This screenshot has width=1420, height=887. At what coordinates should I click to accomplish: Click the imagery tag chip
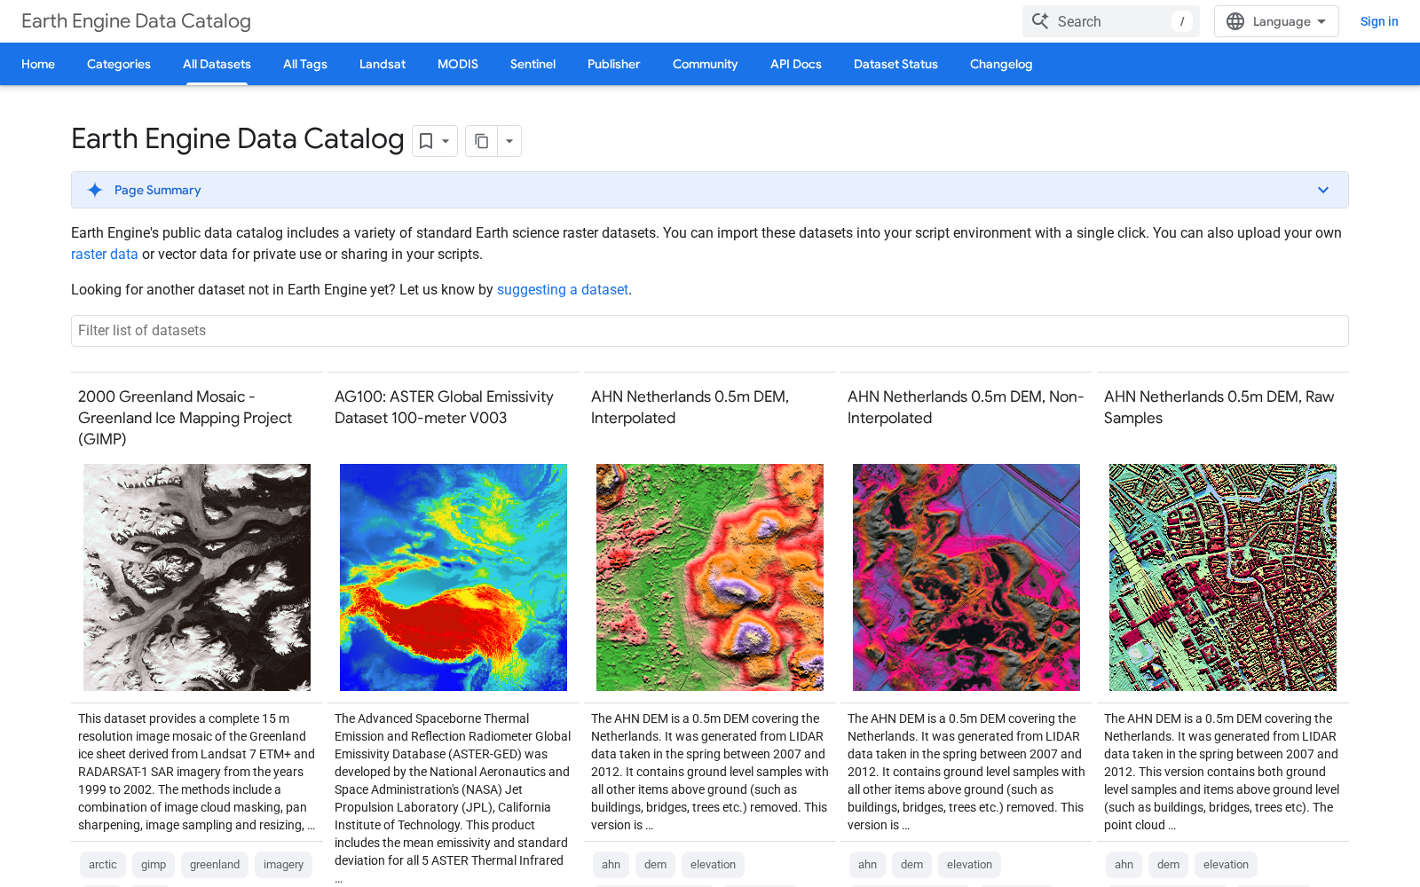(x=284, y=865)
